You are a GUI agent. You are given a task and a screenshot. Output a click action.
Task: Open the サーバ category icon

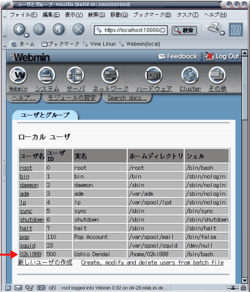(x=75, y=75)
